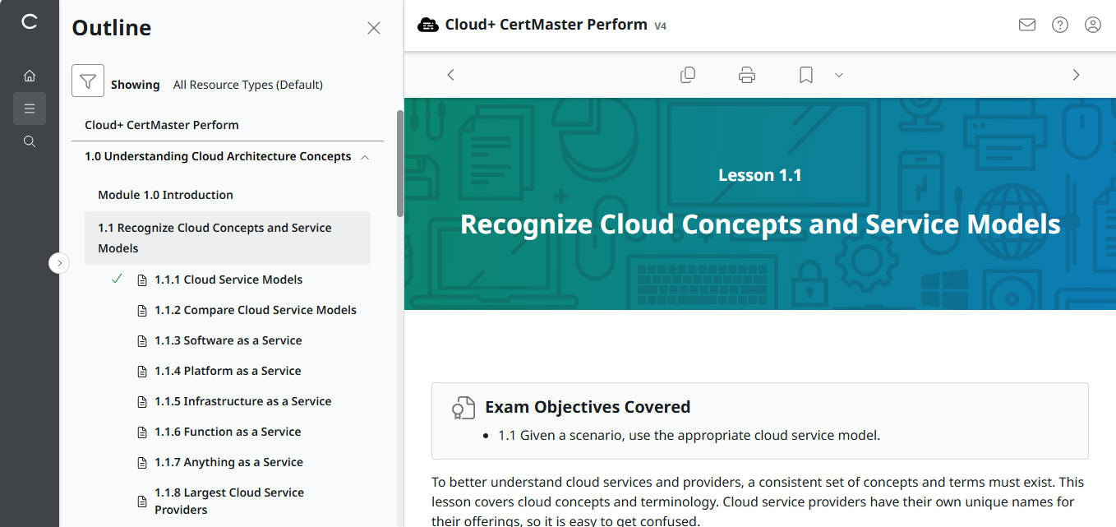Open the bookmark dropdown chevron in the toolbar
1116x527 pixels.
[x=838, y=75]
